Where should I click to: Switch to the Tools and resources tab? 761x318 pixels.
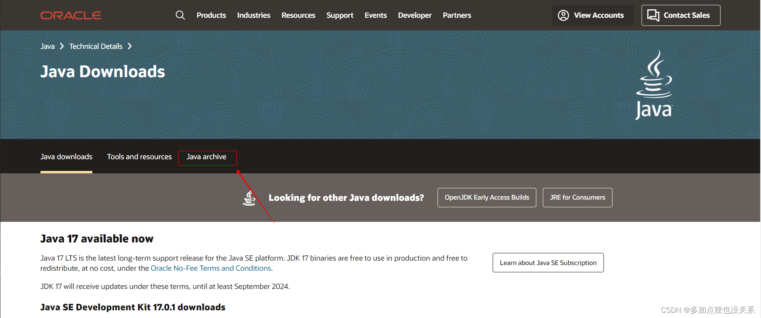(139, 157)
